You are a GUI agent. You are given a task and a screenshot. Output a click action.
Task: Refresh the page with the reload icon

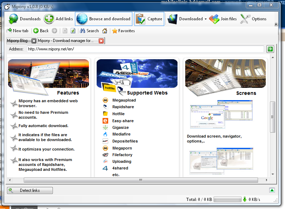(x=73, y=31)
